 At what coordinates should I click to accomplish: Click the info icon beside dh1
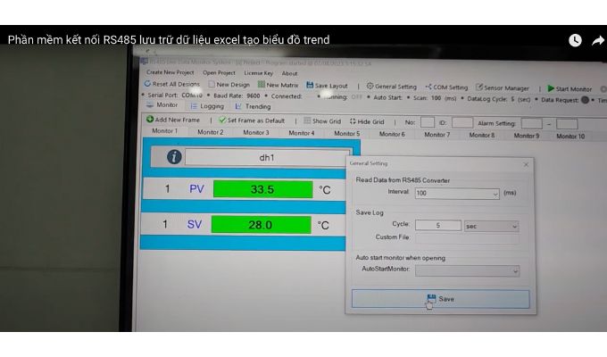pyautogui.click(x=174, y=157)
